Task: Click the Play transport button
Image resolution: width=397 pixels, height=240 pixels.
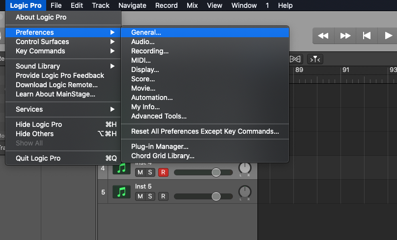Action: 388,36
